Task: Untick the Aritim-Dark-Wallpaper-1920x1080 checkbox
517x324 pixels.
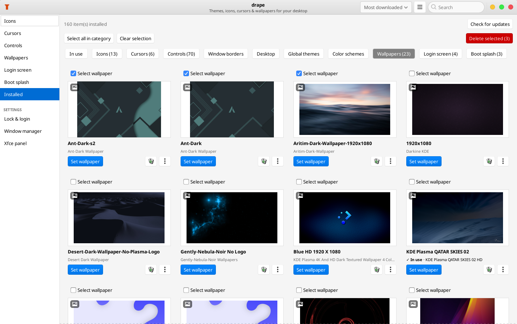Action: tap(299, 73)
